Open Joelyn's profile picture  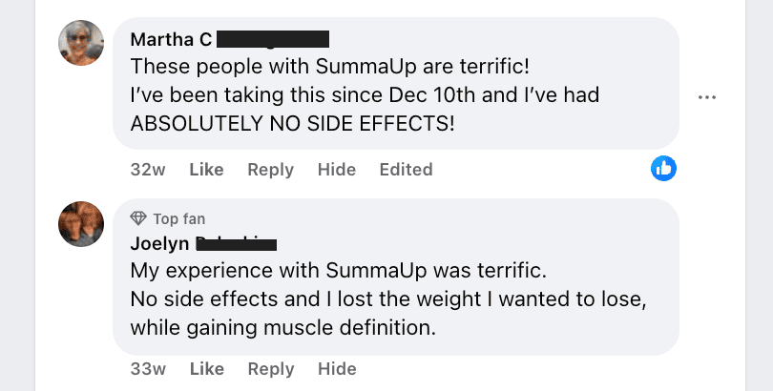[81, 224]
